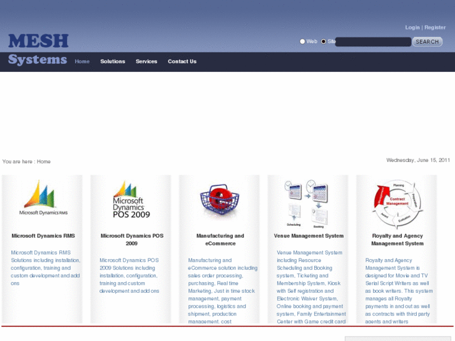
Task: Click the SEARCH button
Action: point(427,42)
